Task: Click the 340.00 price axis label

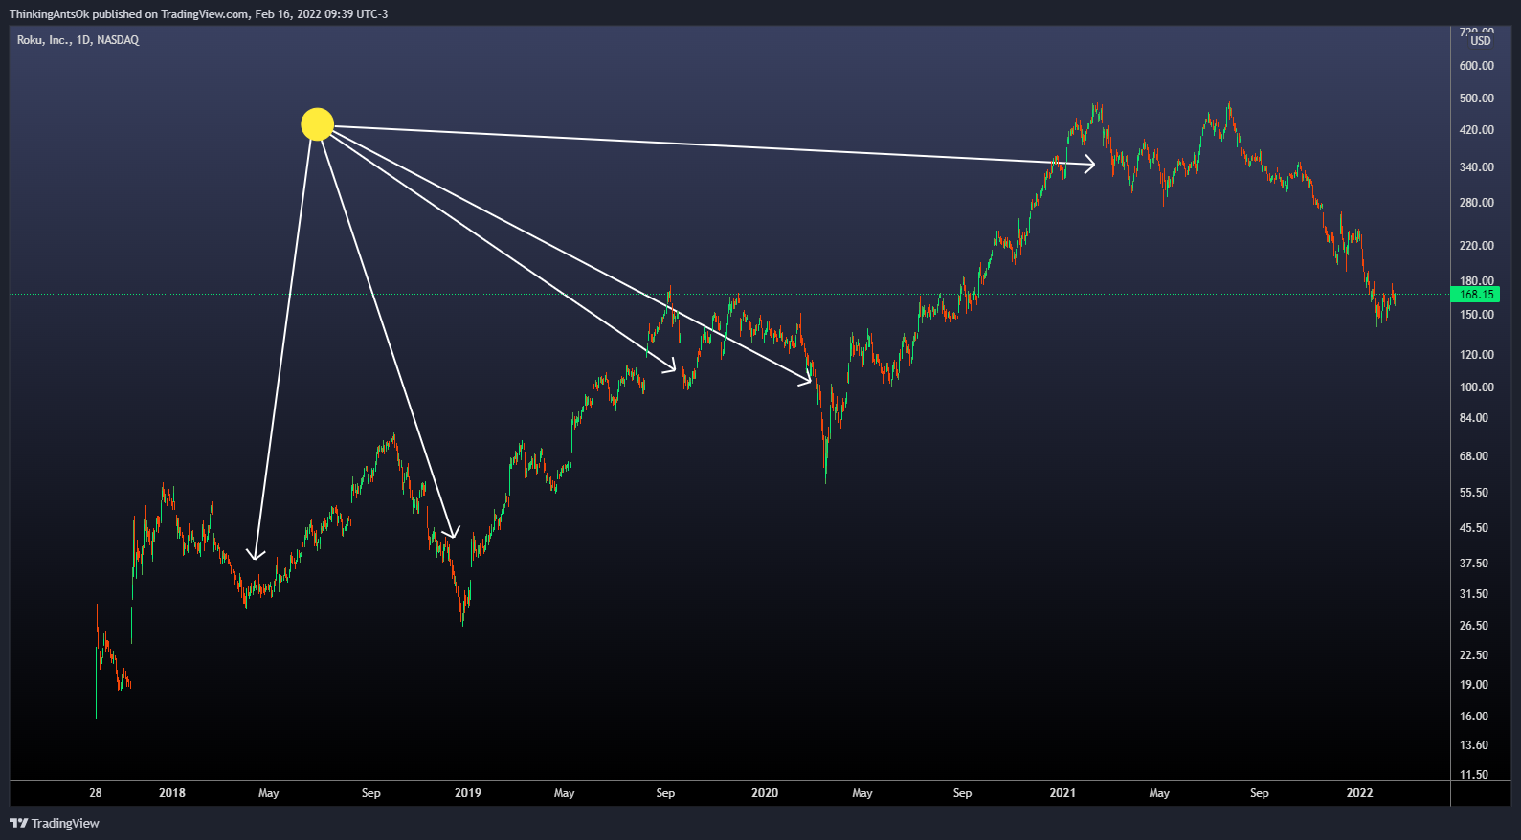Action: 1476,167
